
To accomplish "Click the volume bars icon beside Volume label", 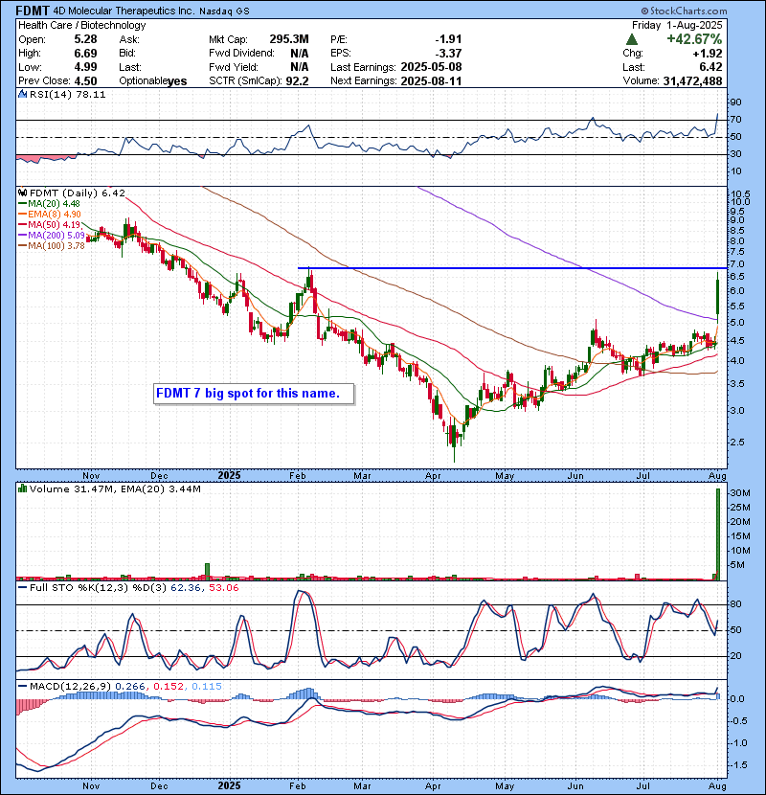I will pos(22,488).
